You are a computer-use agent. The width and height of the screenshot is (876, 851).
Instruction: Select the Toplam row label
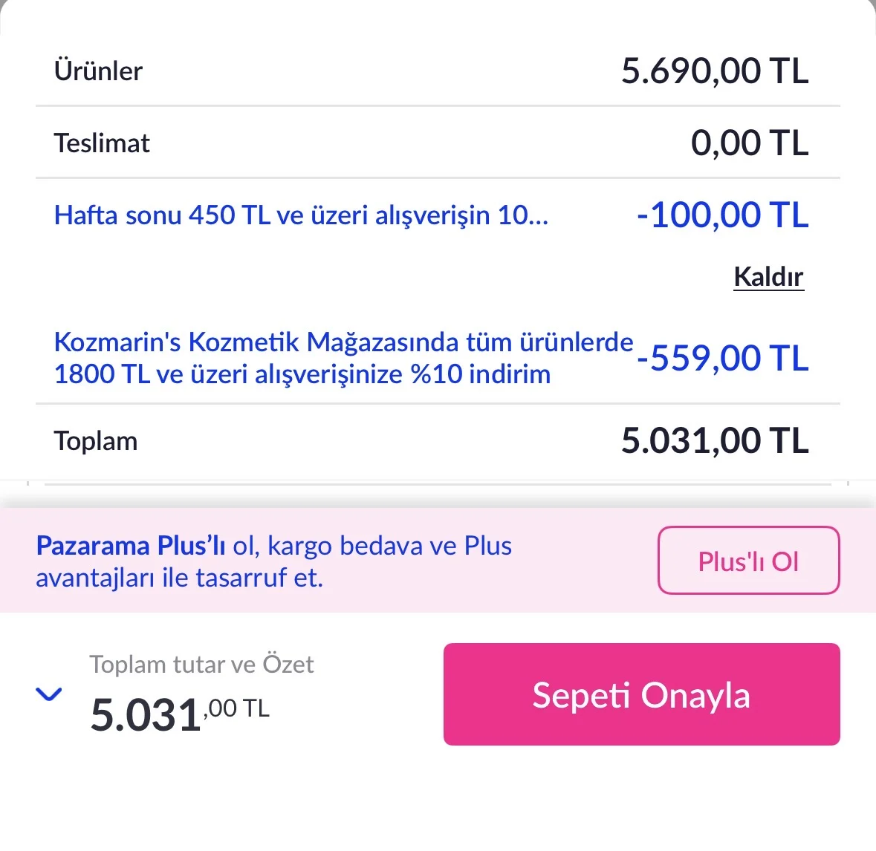tap(96, 441)
